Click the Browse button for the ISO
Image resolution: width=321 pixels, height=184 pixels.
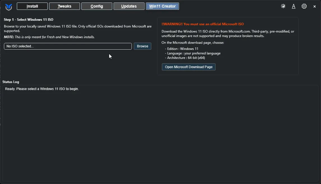click(143, 46)
